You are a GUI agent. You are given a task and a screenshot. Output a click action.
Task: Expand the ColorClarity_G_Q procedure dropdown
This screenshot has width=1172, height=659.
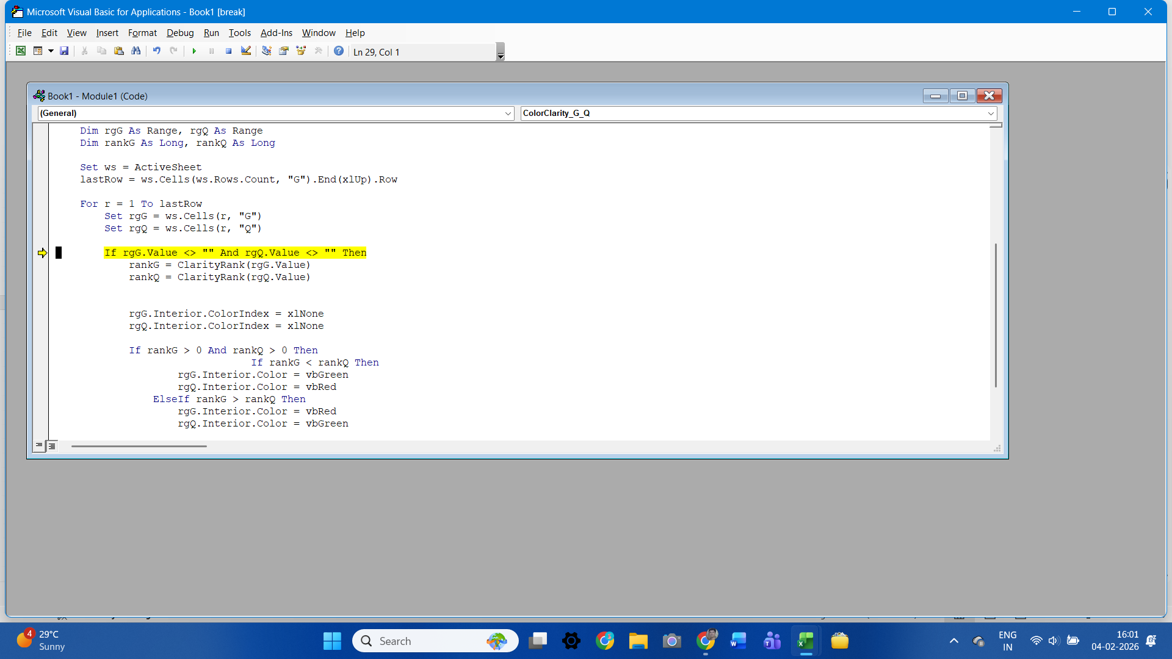coord(991,113)
